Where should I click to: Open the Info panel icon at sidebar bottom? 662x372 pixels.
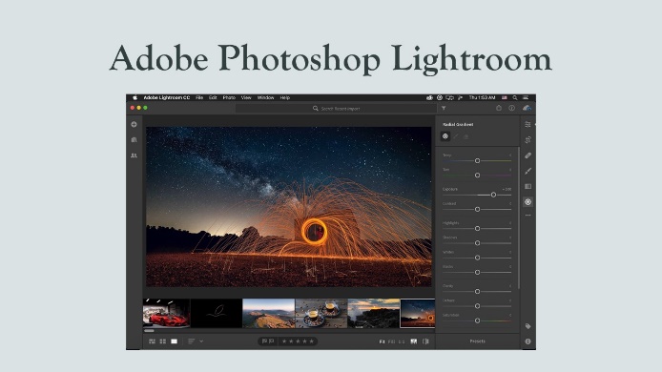[528, 341]
